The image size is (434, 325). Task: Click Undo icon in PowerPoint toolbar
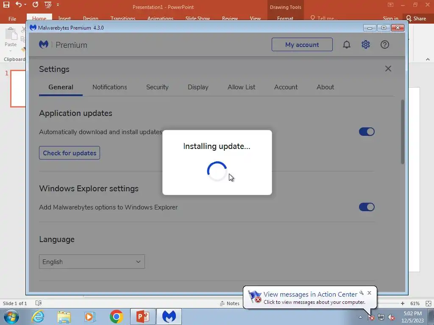tap(19, 4)
